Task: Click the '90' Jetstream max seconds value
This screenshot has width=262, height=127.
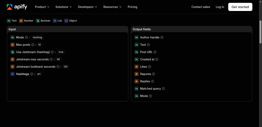Action: tap(58, 59)
